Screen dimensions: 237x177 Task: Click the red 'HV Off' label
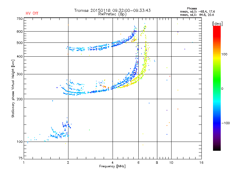[x=32, y=13]
